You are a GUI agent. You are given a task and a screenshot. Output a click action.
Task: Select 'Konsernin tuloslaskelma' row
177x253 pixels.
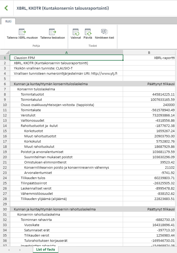click(x=66, y=89)
